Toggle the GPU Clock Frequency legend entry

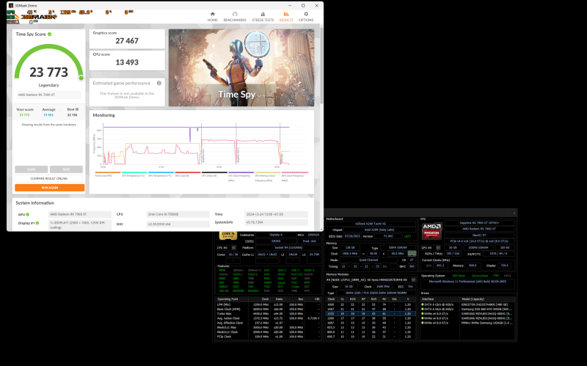click(x=295, y=177)
